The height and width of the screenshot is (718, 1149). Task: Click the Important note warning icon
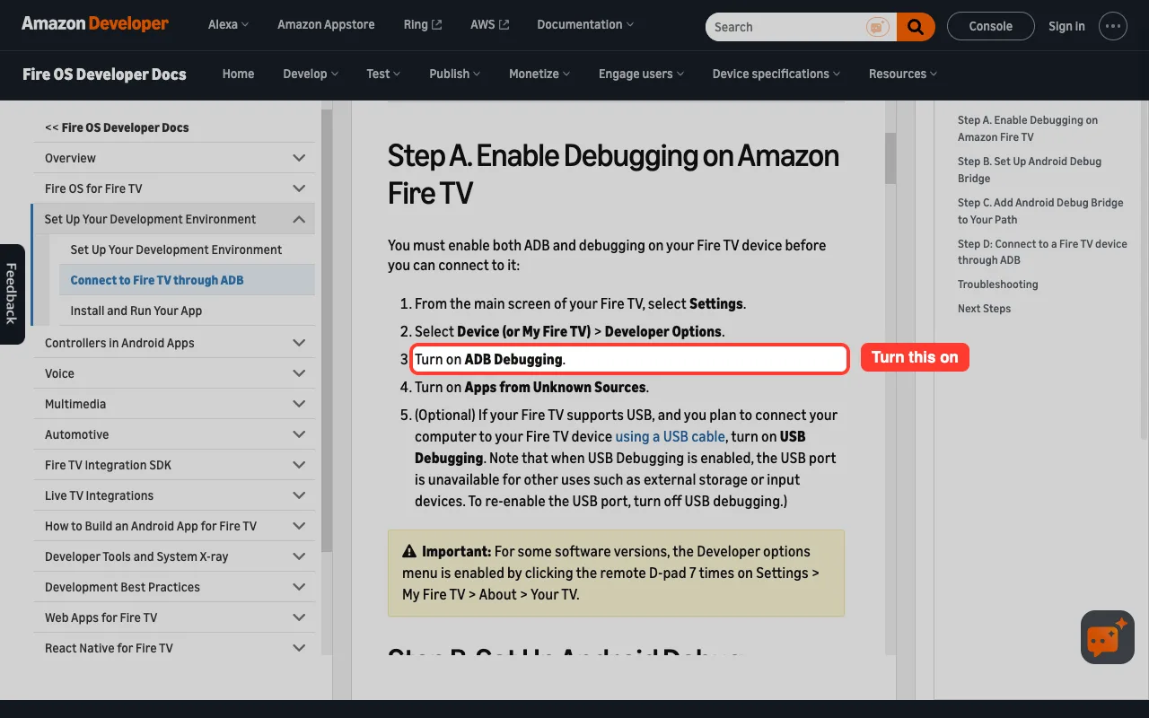tap(409, 551)
